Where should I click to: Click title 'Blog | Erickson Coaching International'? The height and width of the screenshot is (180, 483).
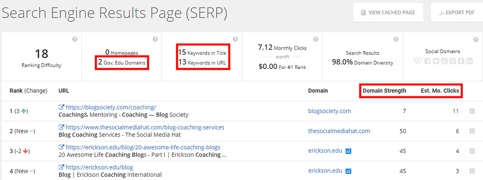pyautogui.click(x=110, y=175)
